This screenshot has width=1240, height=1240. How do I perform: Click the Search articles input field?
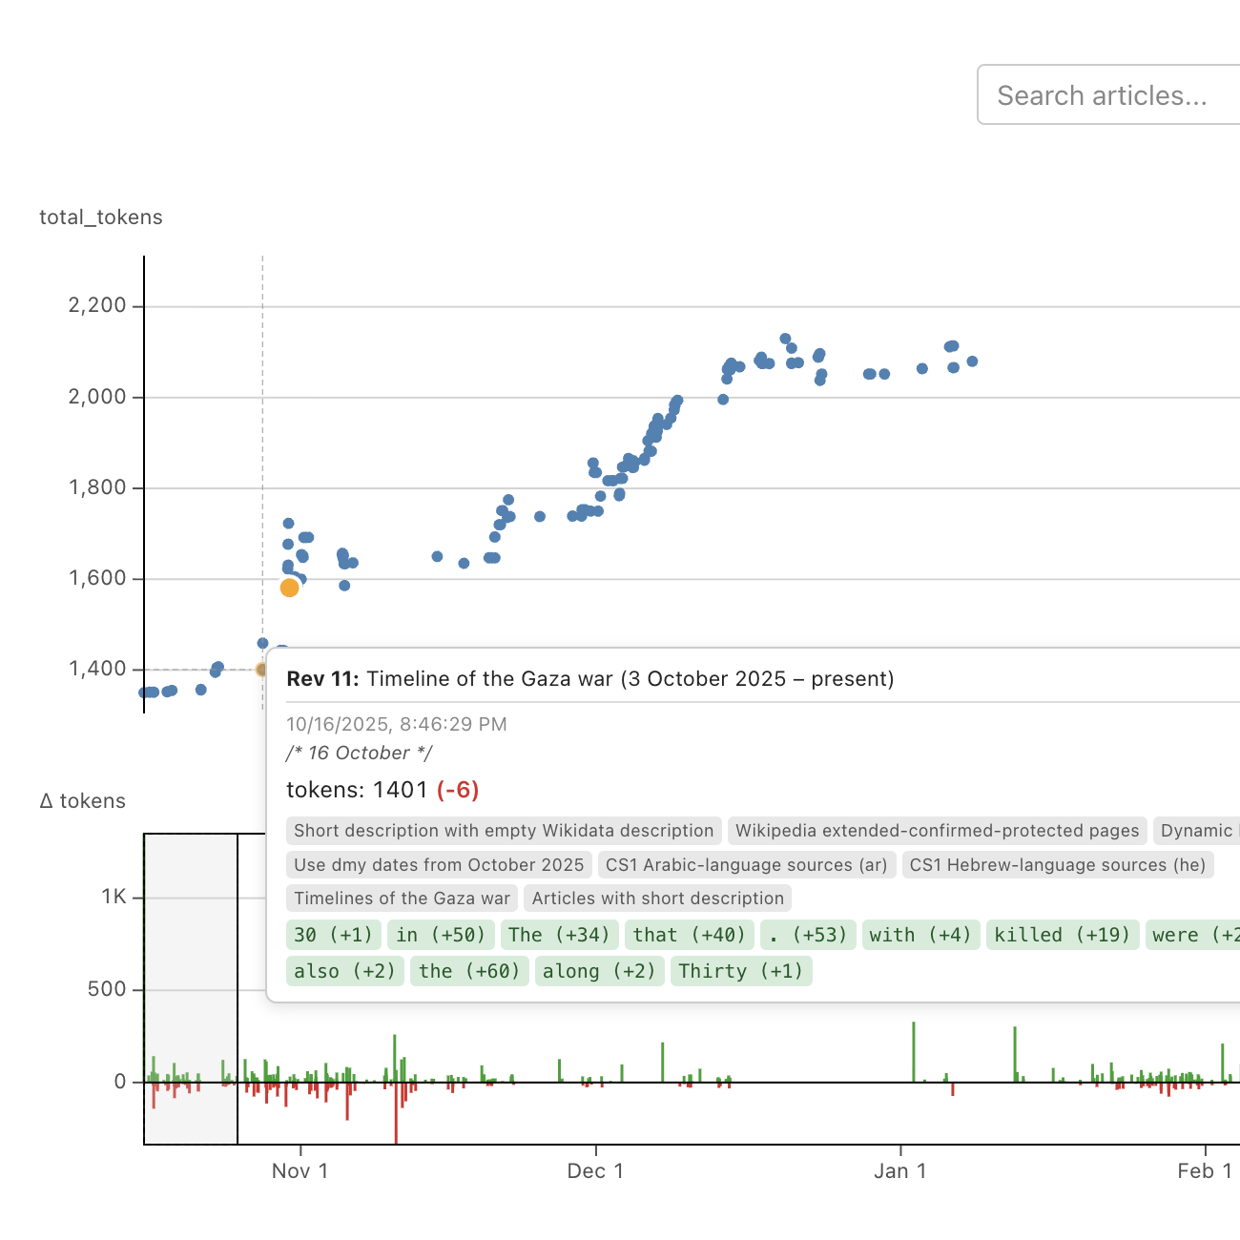[x=1106, y=95]
